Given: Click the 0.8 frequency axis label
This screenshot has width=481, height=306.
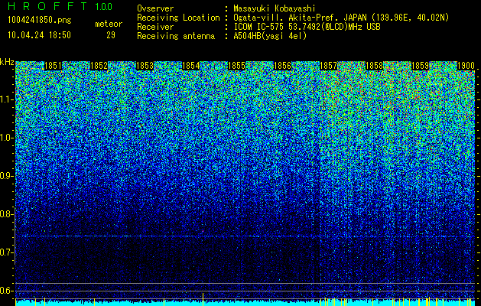Looking at the screenshot, I should click(x=7, y=214).
